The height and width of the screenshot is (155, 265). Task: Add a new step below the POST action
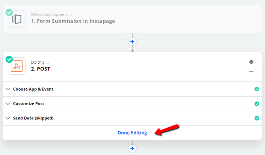(132, 149)
